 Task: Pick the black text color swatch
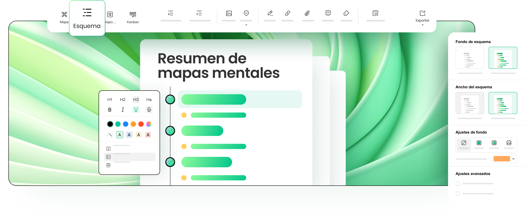[110, 124]
